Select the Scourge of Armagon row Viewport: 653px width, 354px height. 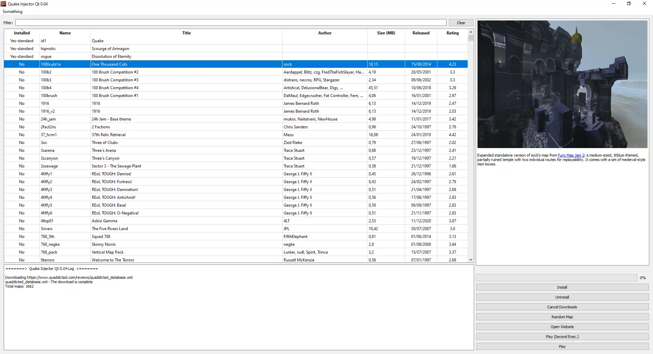[x=236, y=49]
